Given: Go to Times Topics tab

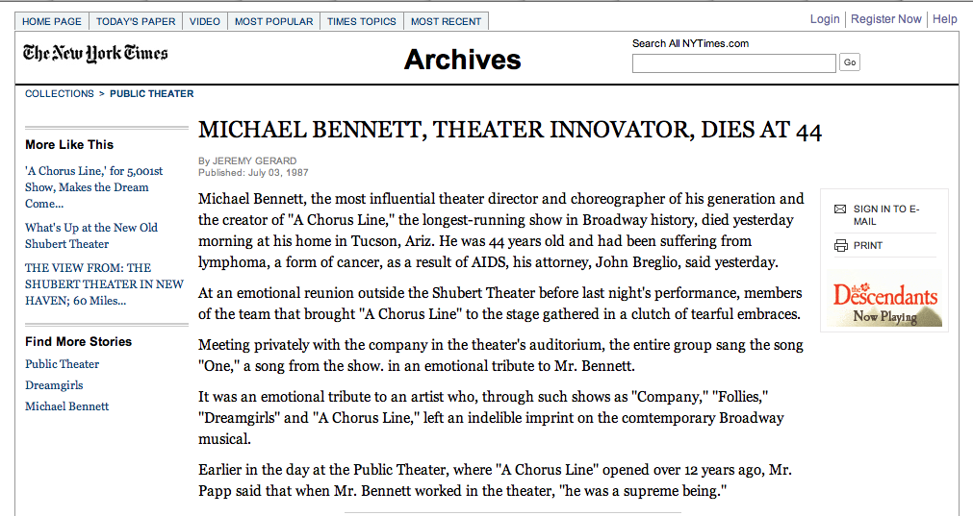Looking at the screenshot, I should (361, 21).
